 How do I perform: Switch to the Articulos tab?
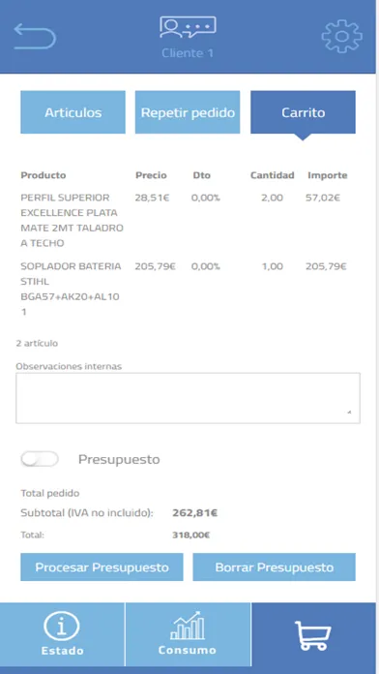[x=73, y=112]
